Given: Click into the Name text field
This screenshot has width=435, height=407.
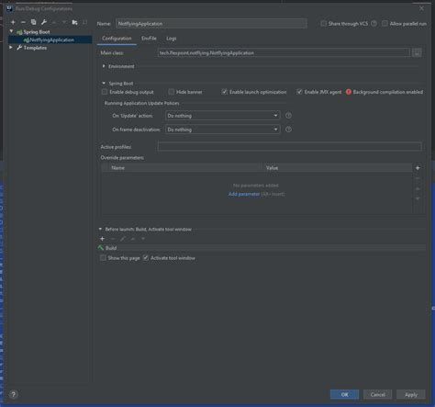Looking at the screenshot, I should click(x=211, y=24).
